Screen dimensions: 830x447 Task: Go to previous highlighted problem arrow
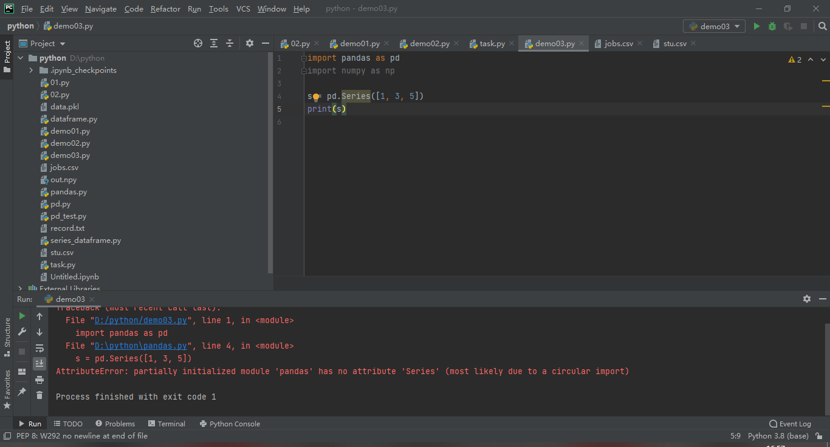[x=811, y=60]
